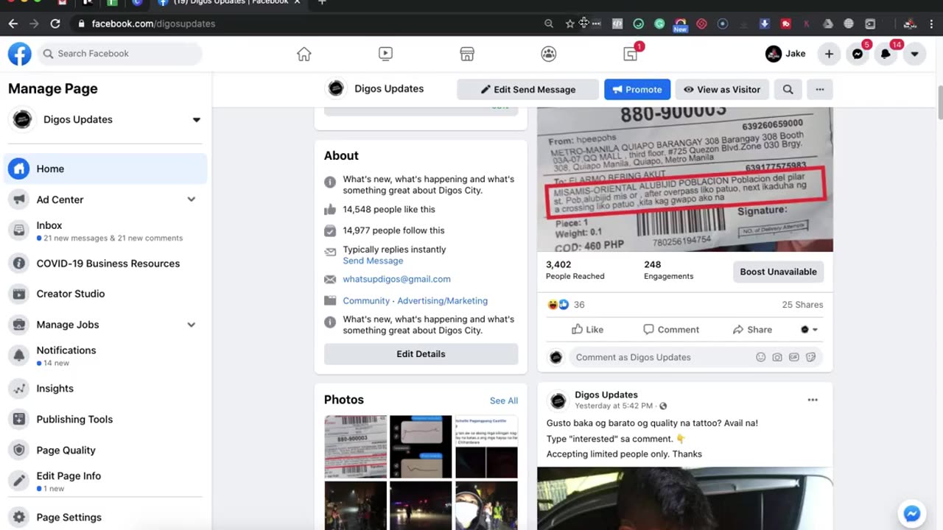
Task: Open Insights in sidebar
Action: click(x=105, y=389)
